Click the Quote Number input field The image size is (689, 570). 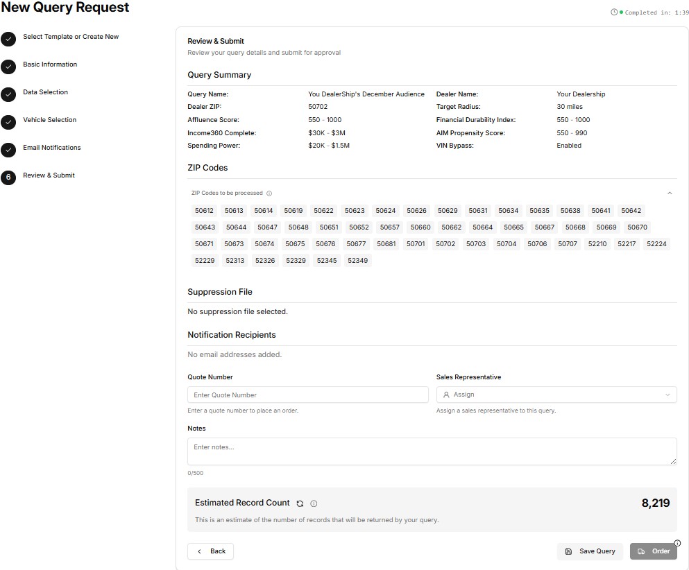(x=308, y=395)
